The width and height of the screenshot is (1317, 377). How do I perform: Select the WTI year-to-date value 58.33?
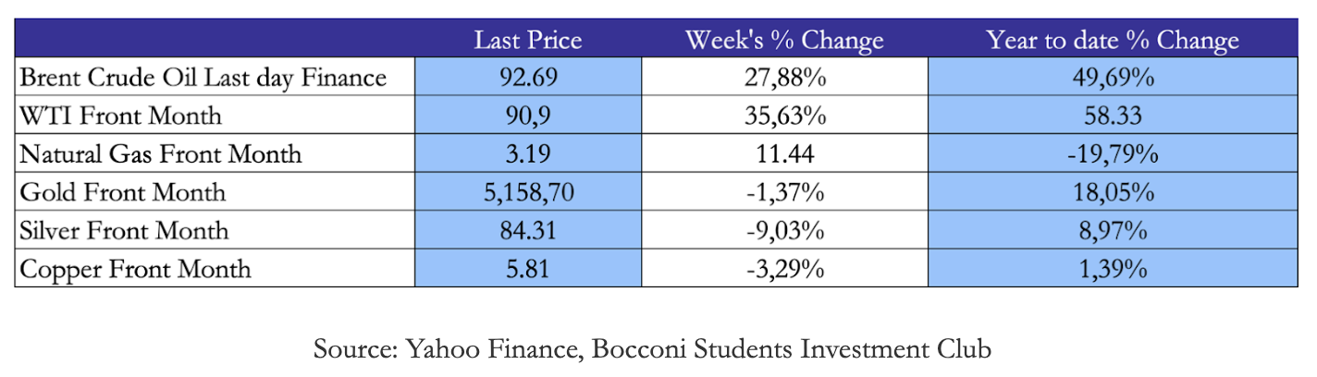click(1112, 116)
